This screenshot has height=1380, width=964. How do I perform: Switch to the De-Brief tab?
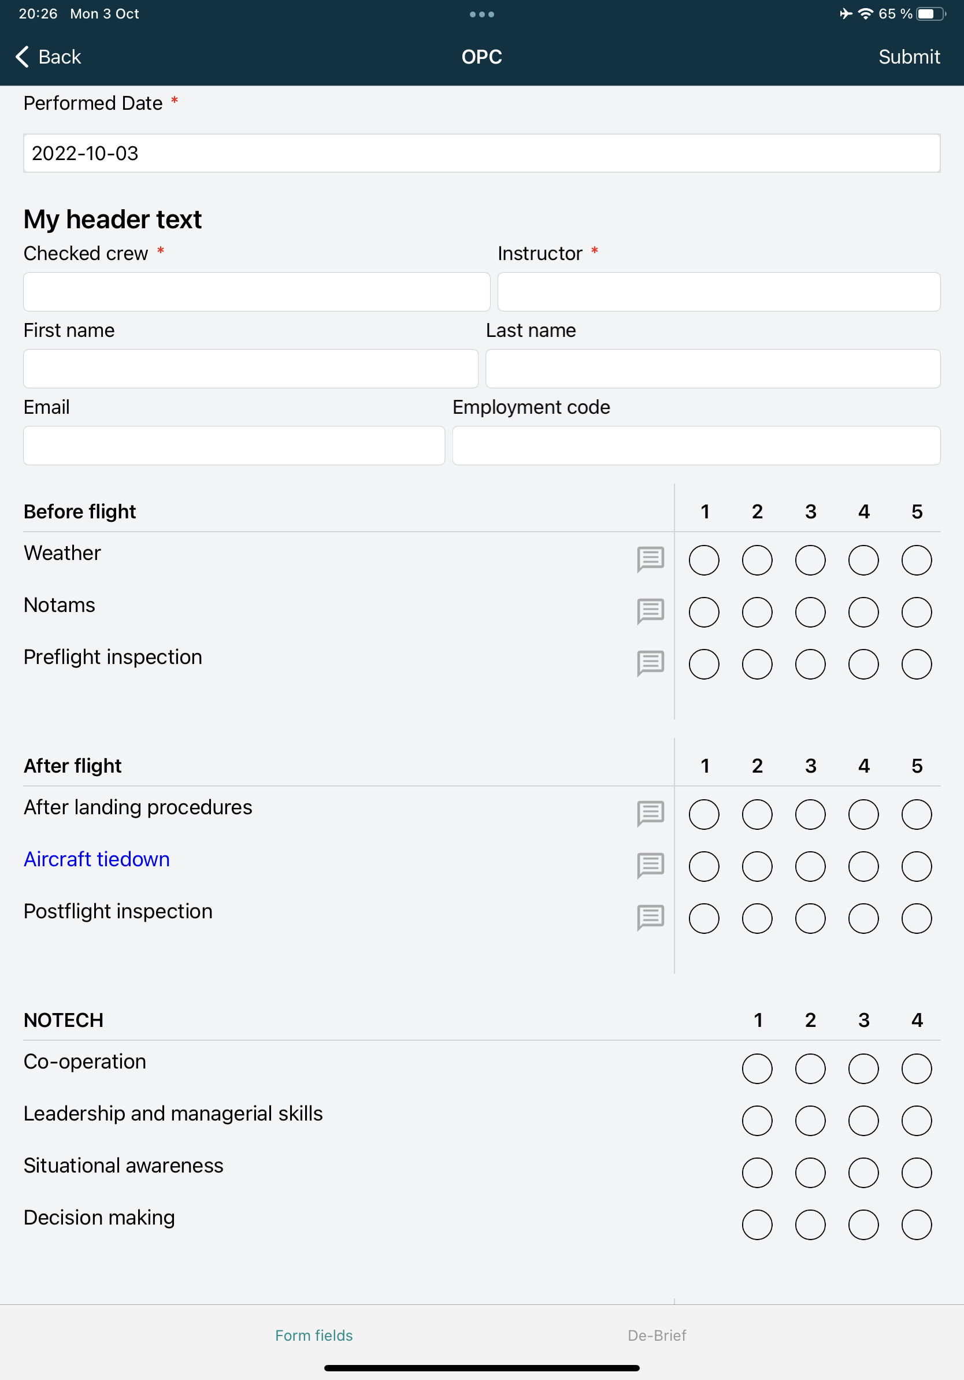click(x=657, y=1336)
